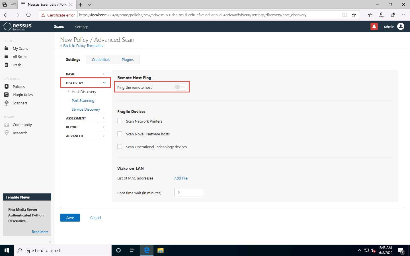Toggle Ping the remote host switch
The height and width of the screenshot is (256, 410).
pos(181,87)
